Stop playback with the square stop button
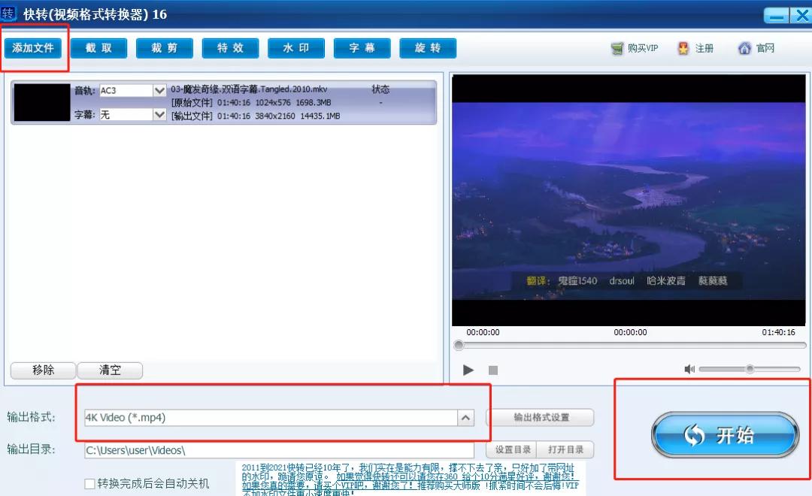This screenshot has height=496, width=812. (x=493, y=370)
